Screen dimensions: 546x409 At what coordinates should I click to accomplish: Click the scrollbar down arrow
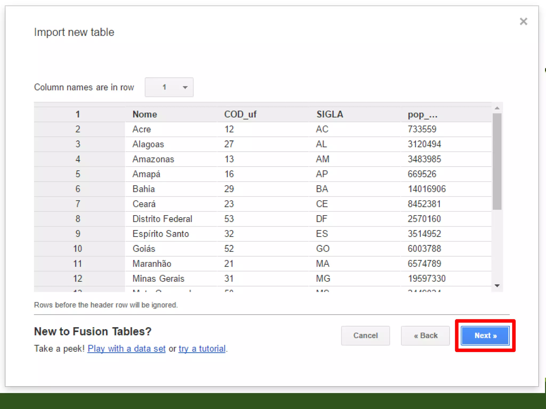(497, 286)
